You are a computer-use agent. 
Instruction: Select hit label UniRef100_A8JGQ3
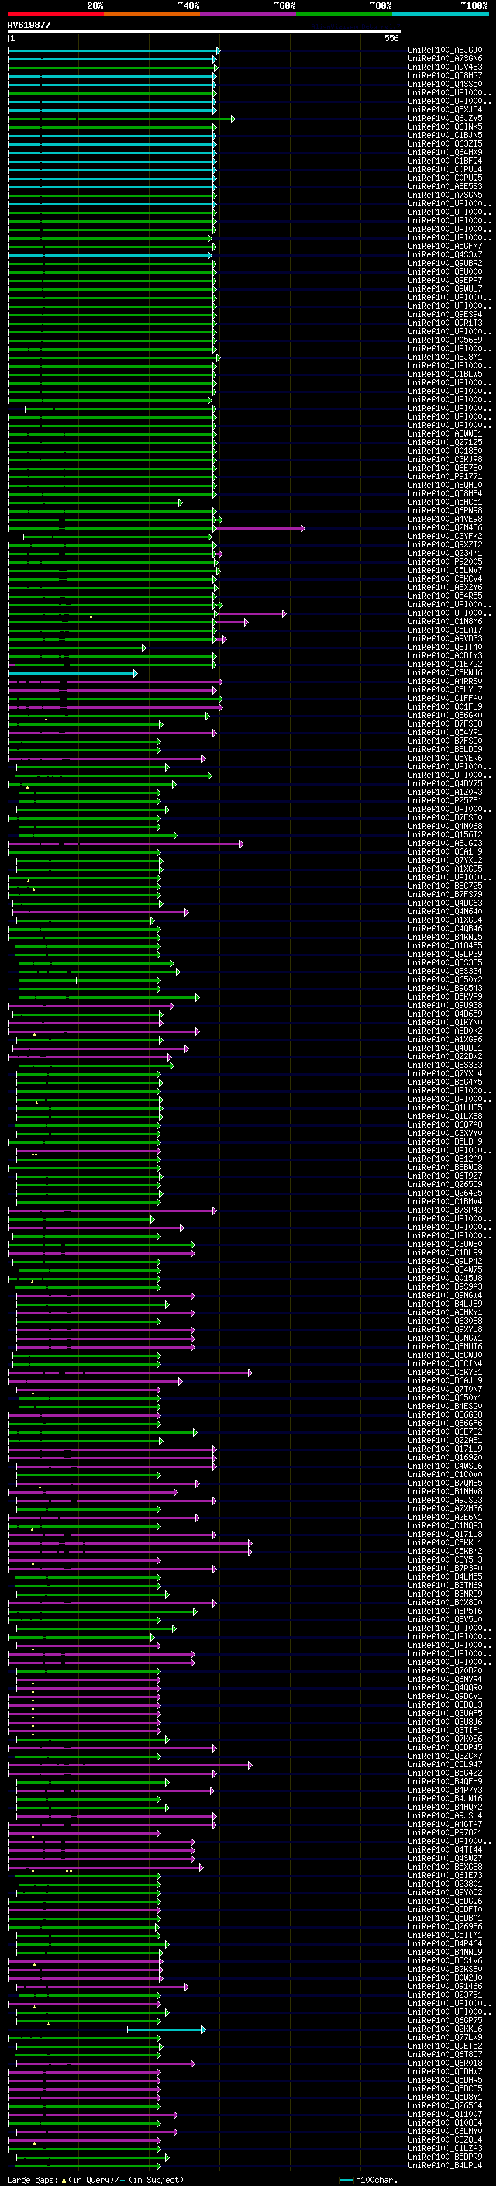[x=445, y=844]
